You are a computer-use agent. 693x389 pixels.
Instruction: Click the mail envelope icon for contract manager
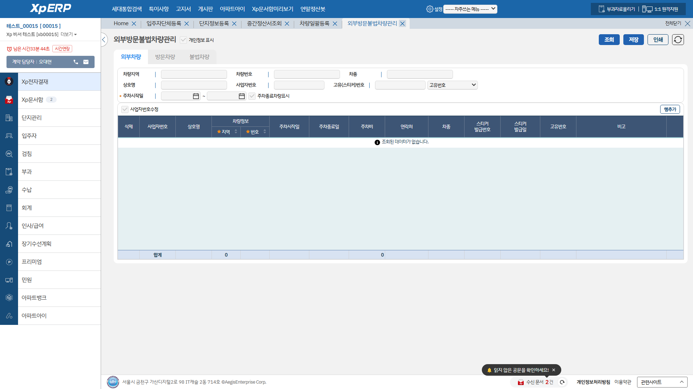click(x=86, y=62)
